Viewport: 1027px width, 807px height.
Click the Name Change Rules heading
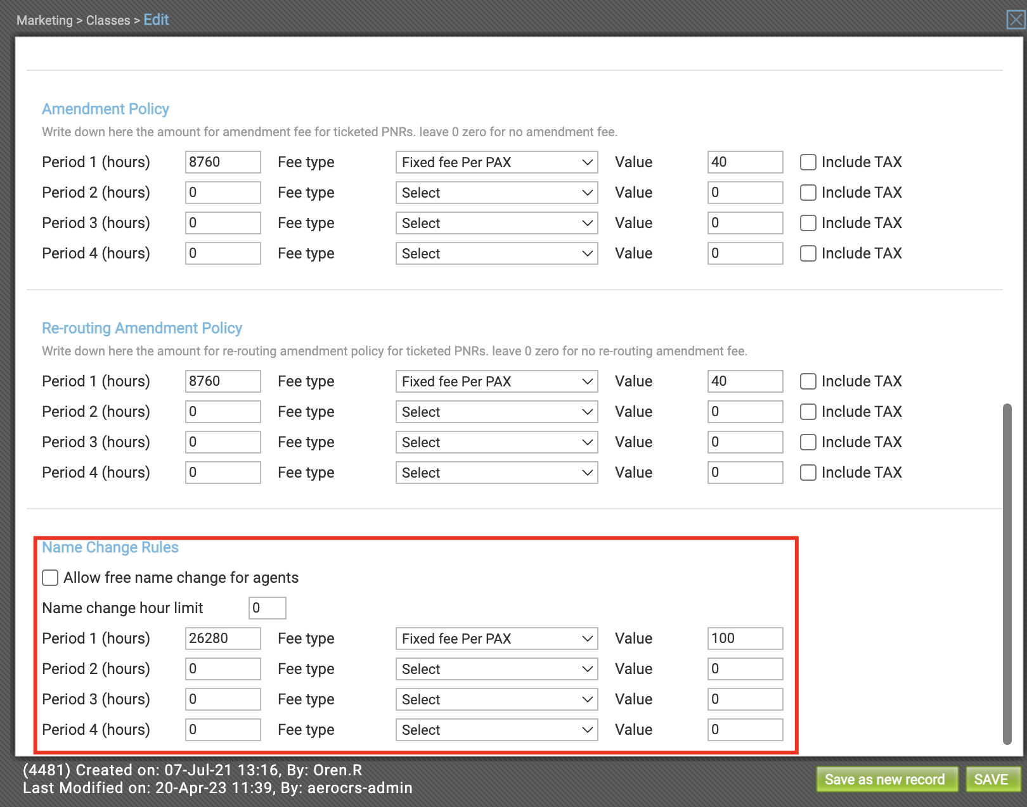[x=110, y=547]
